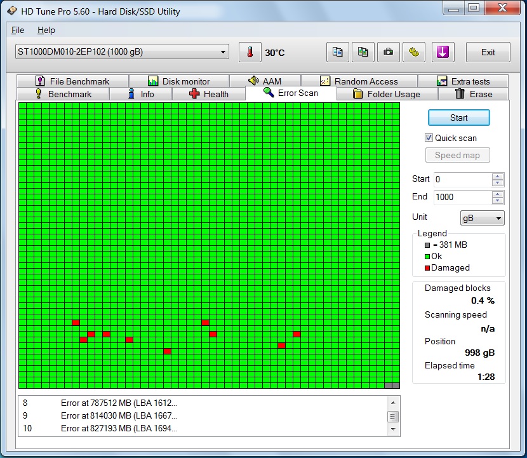This screenshot has height=458, width=527.
Task: Click the green Ok legend swatch
Action: pos(427,257)
